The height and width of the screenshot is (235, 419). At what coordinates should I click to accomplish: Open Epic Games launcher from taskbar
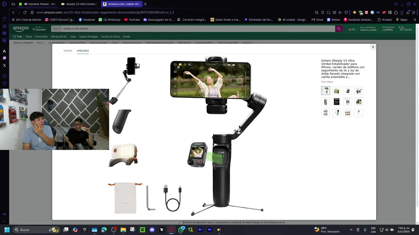85,230
